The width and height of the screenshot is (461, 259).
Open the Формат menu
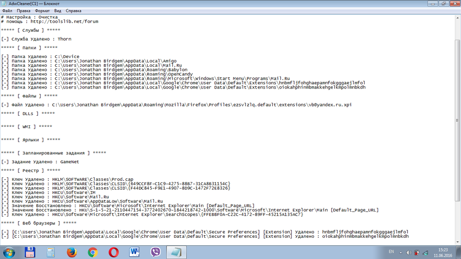click(x=42, y=11)
